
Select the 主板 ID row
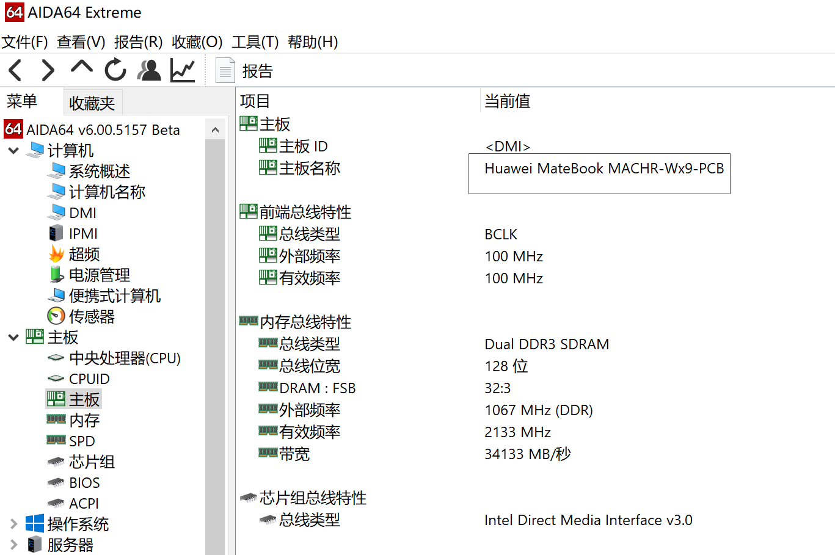pyautogui.click(x=293, y=147)
